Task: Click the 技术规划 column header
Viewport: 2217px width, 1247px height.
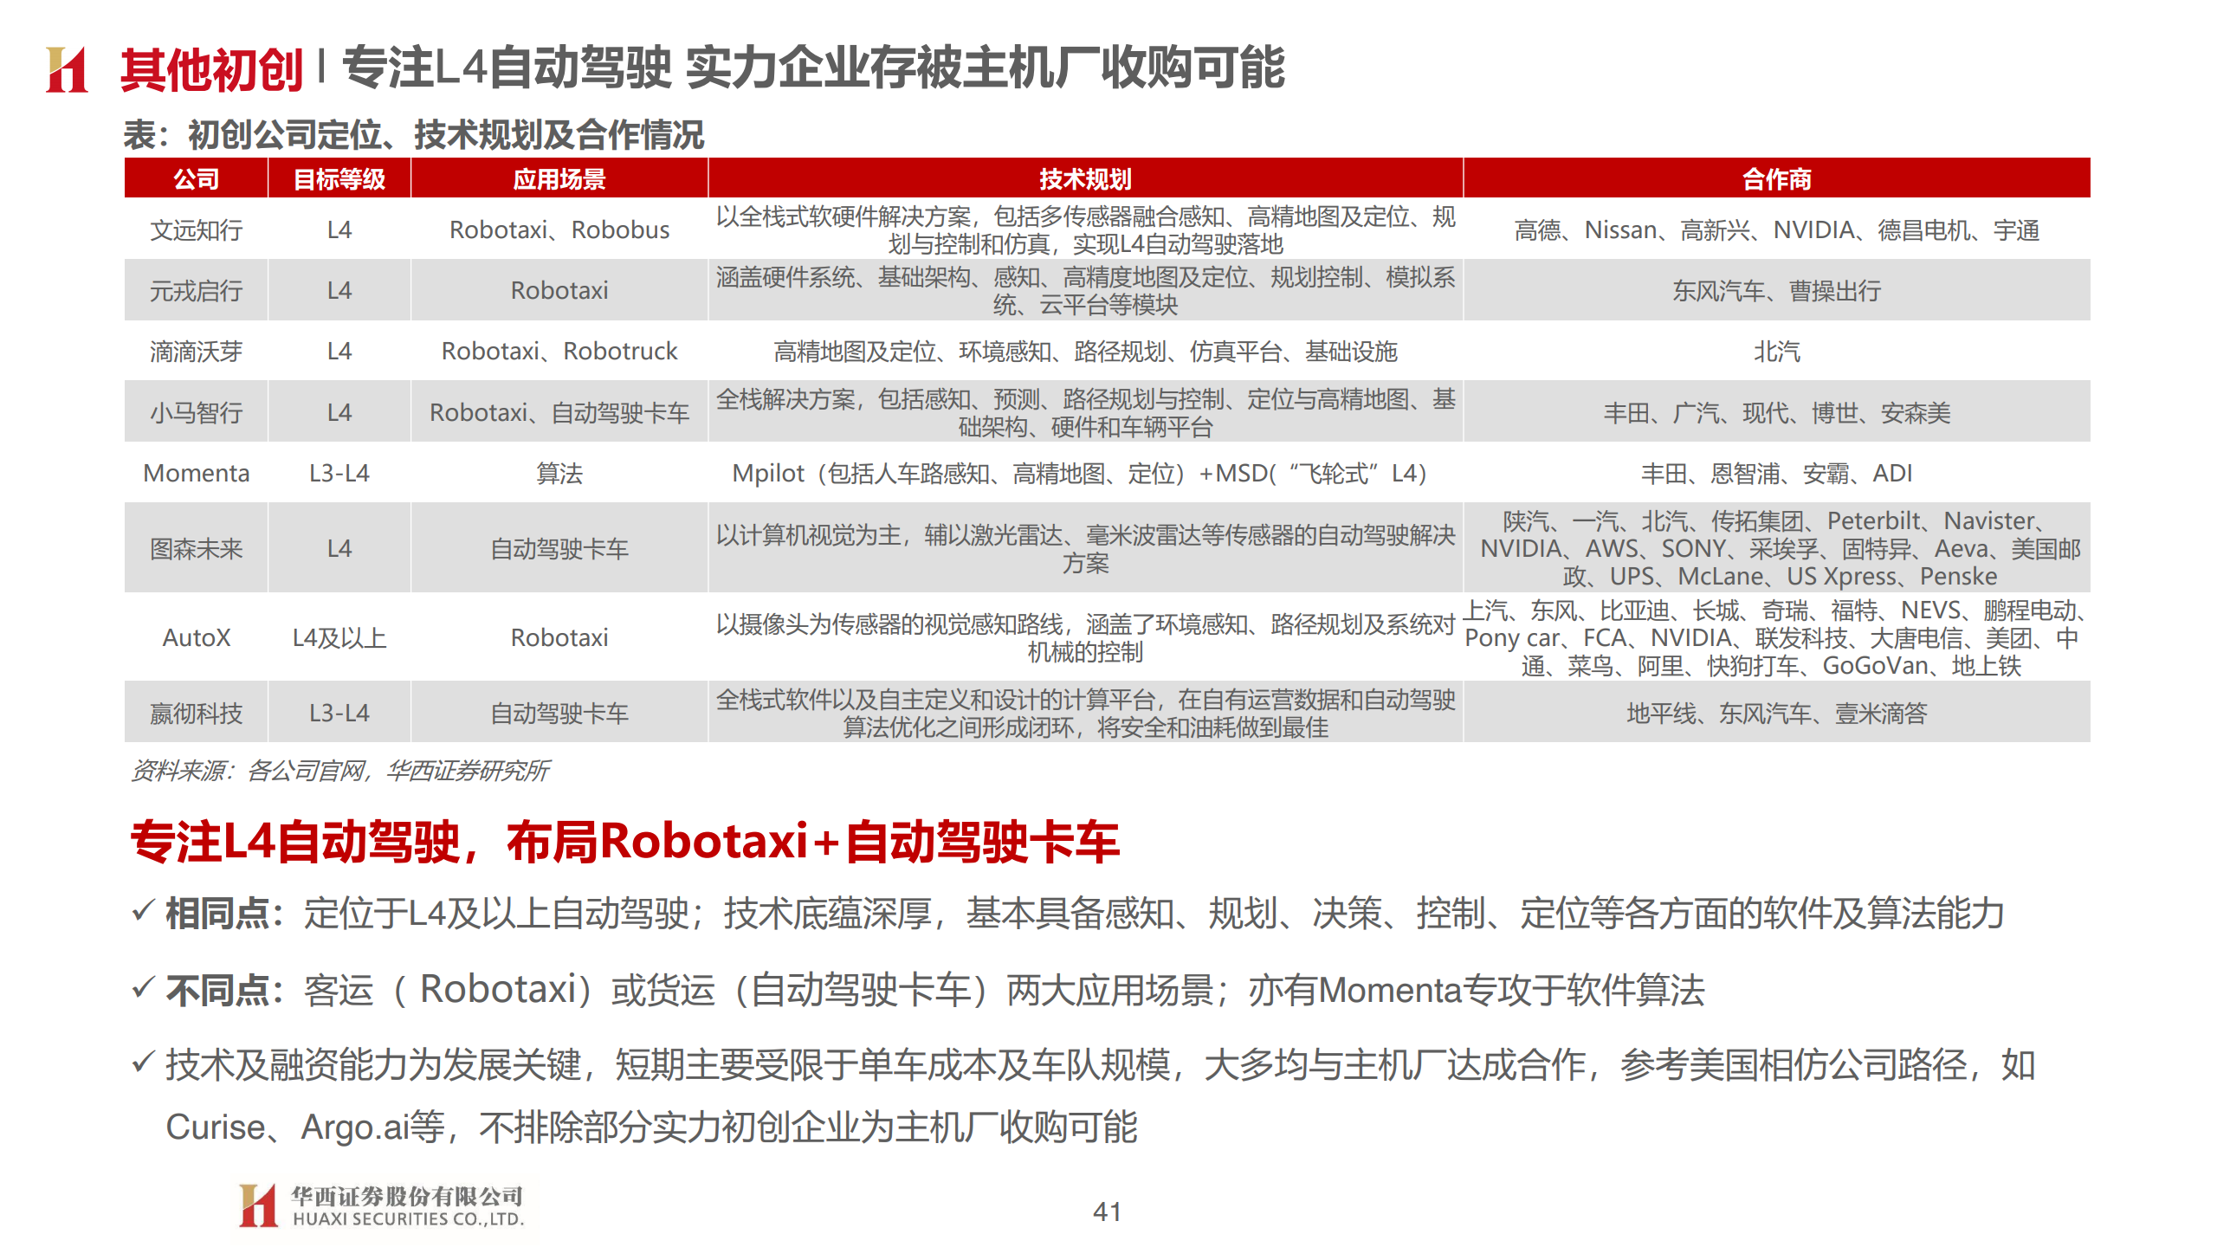Action: [1085, 178]
